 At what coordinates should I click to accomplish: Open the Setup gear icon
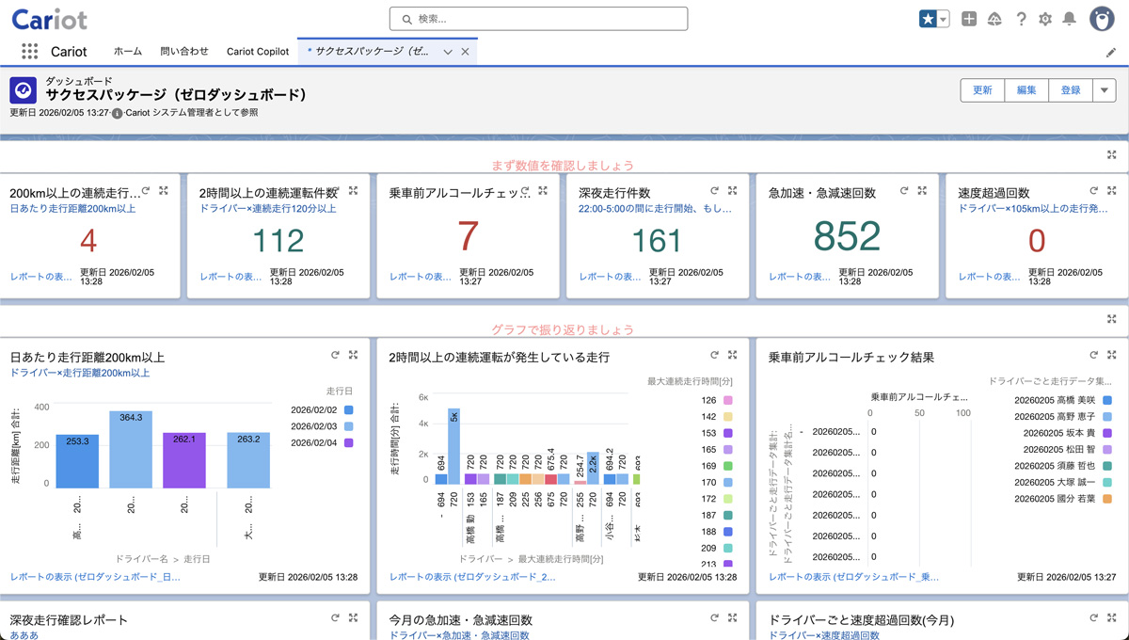click(1044, 19)
